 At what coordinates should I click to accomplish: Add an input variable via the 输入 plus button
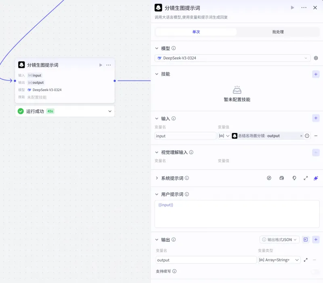(x=316, y=118)
